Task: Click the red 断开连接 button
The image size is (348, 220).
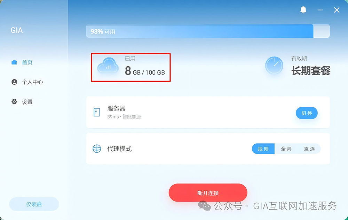Action: click(x=208, y=193)
